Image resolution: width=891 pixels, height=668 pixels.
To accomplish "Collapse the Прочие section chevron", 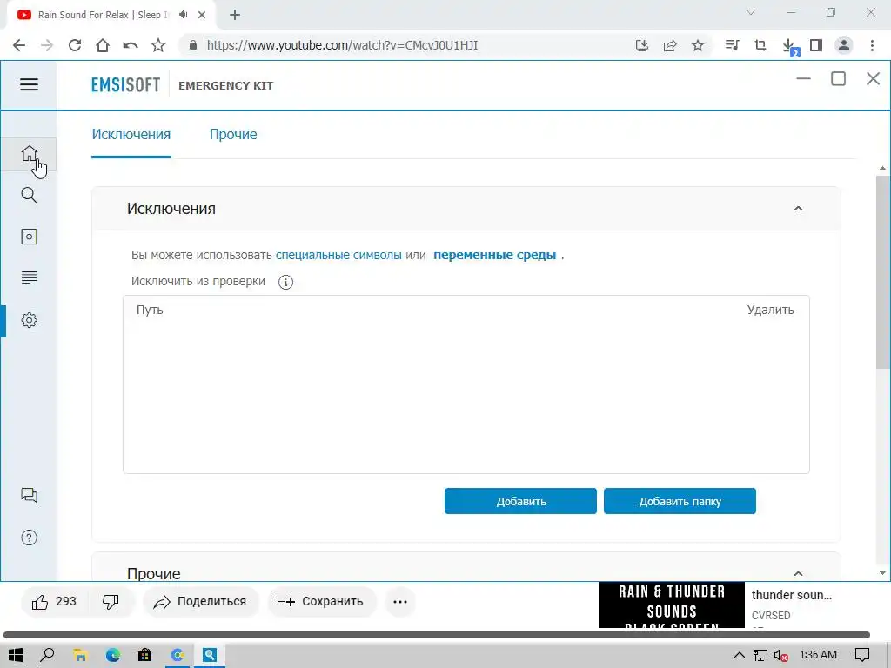I will pyautogui.click(x=798, y=574).
